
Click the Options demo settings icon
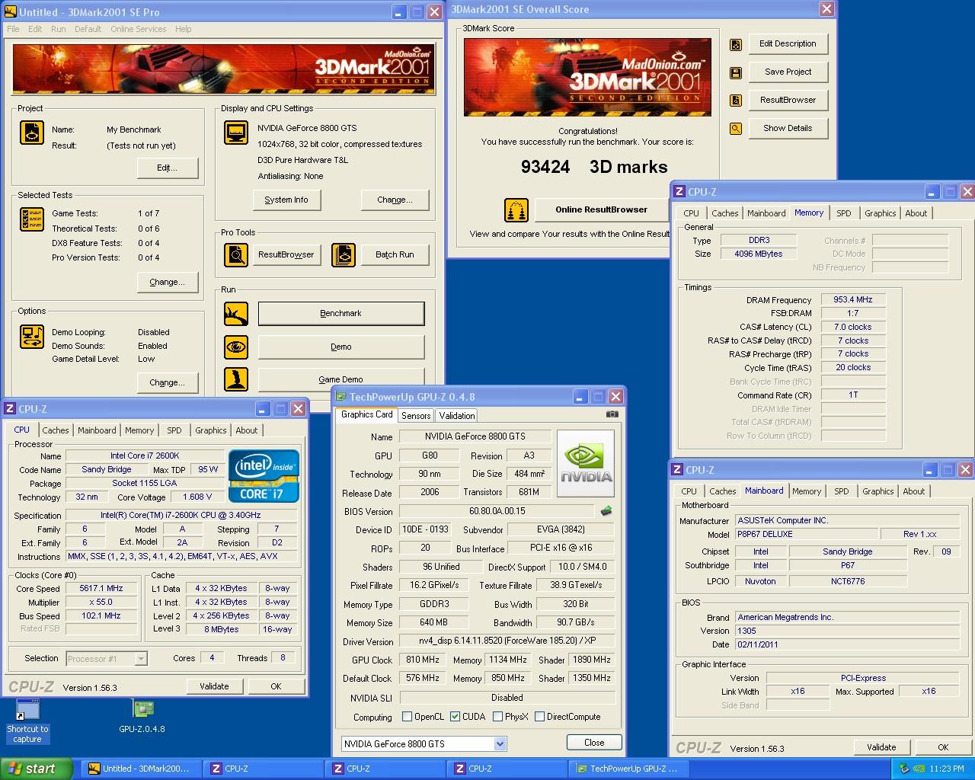(x=31, y=337)
